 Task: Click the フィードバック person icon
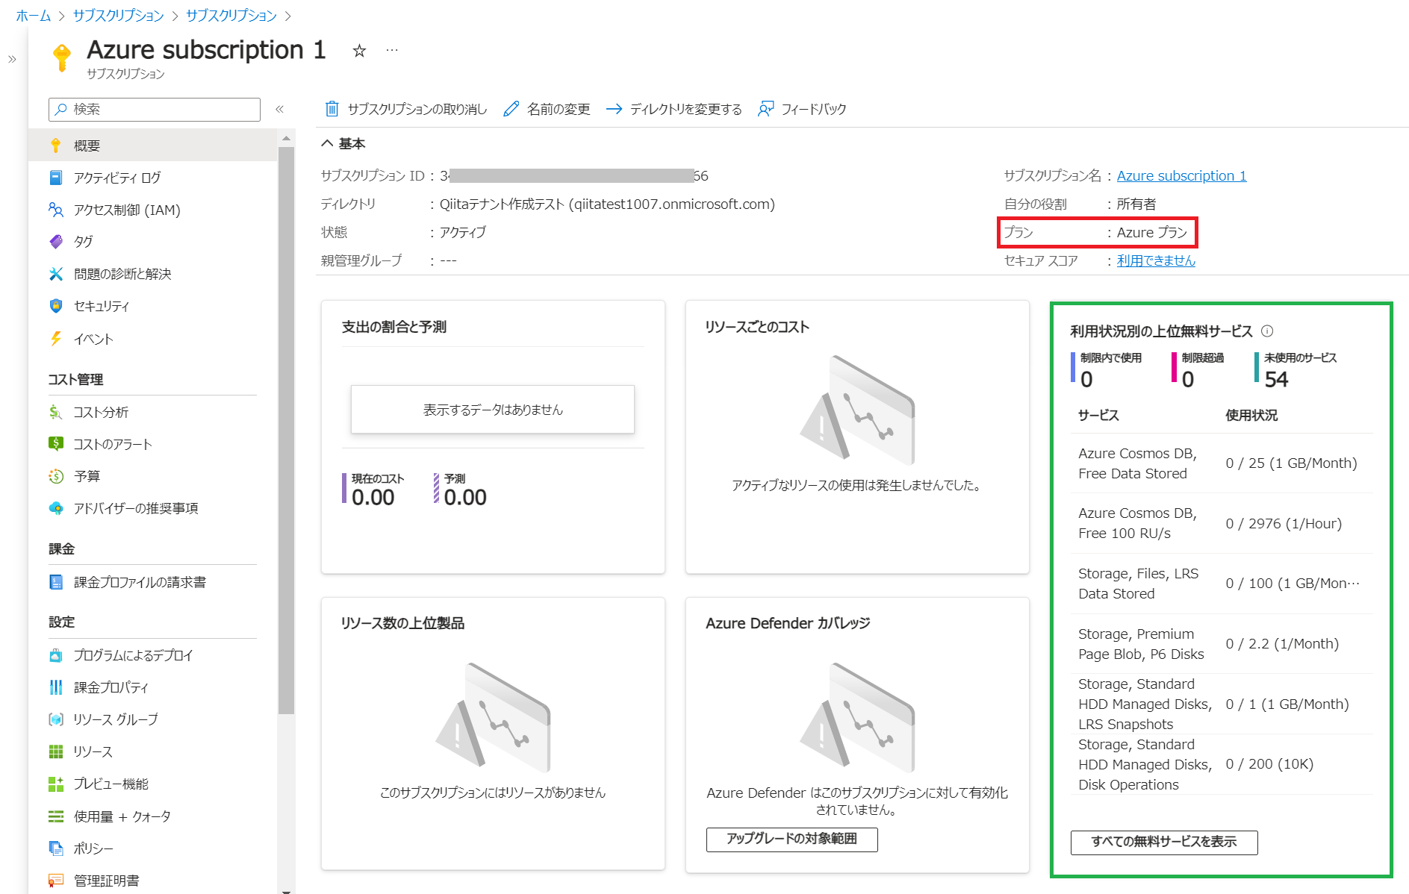click(765, 109)
